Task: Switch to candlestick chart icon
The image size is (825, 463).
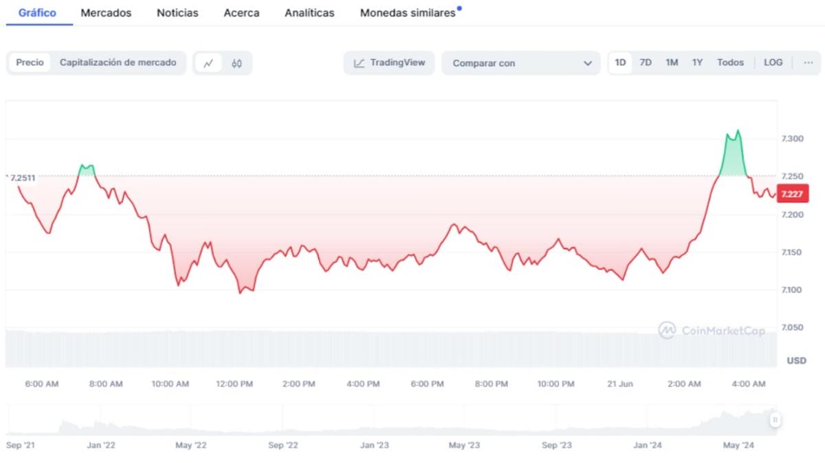Action: [x=237, y=63]
